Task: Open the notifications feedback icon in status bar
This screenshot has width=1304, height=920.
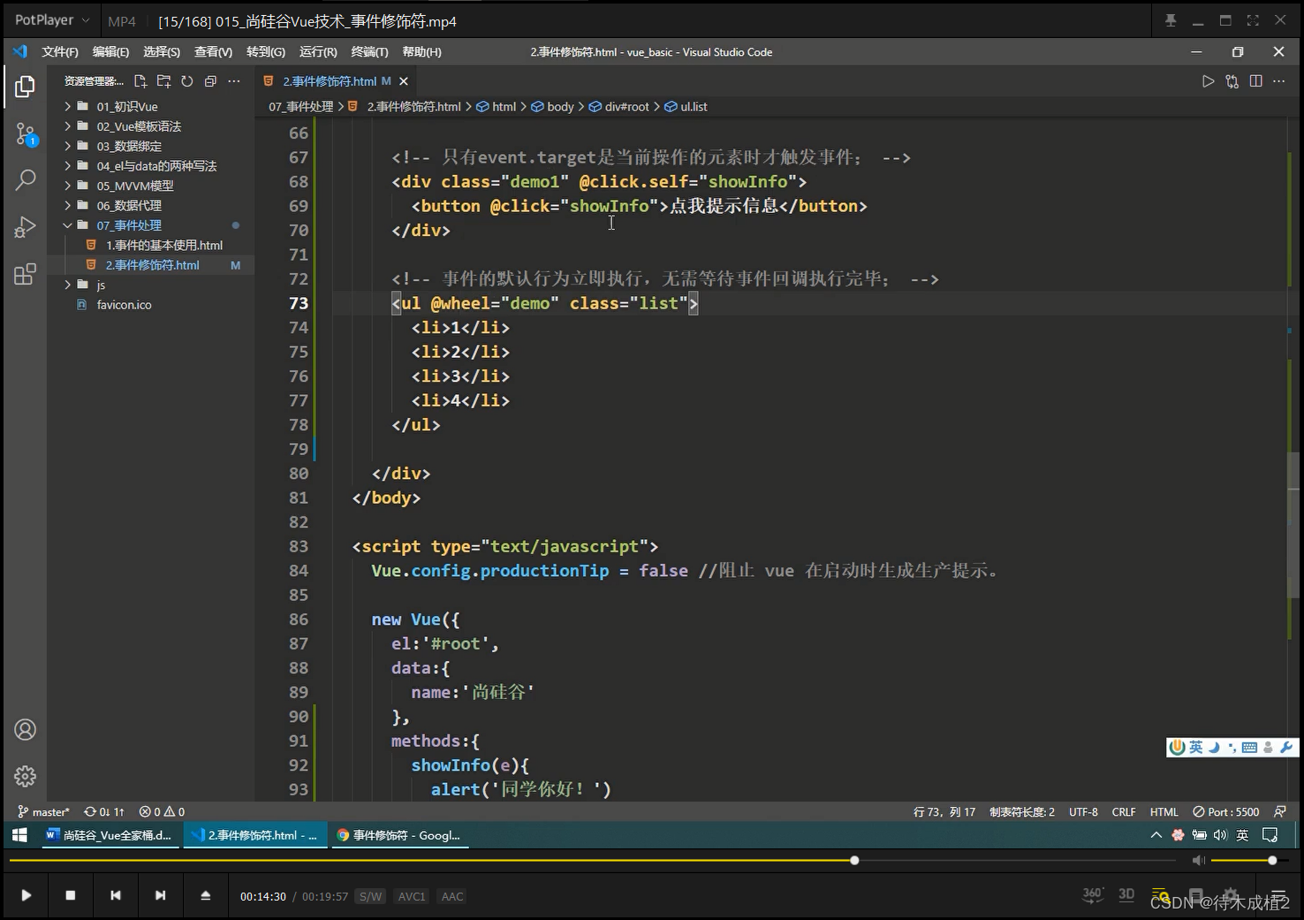Action: (x=1280, y=811)
